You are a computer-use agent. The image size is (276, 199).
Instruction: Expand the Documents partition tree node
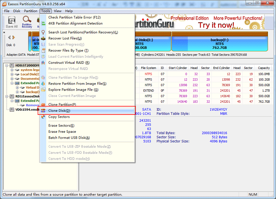click(x=12, y=79)
